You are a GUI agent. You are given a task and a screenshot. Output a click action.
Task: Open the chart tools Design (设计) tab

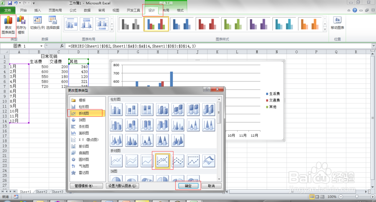pos(152,10)
